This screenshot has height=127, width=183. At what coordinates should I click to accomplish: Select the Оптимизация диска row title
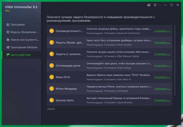tap(68, 66)
